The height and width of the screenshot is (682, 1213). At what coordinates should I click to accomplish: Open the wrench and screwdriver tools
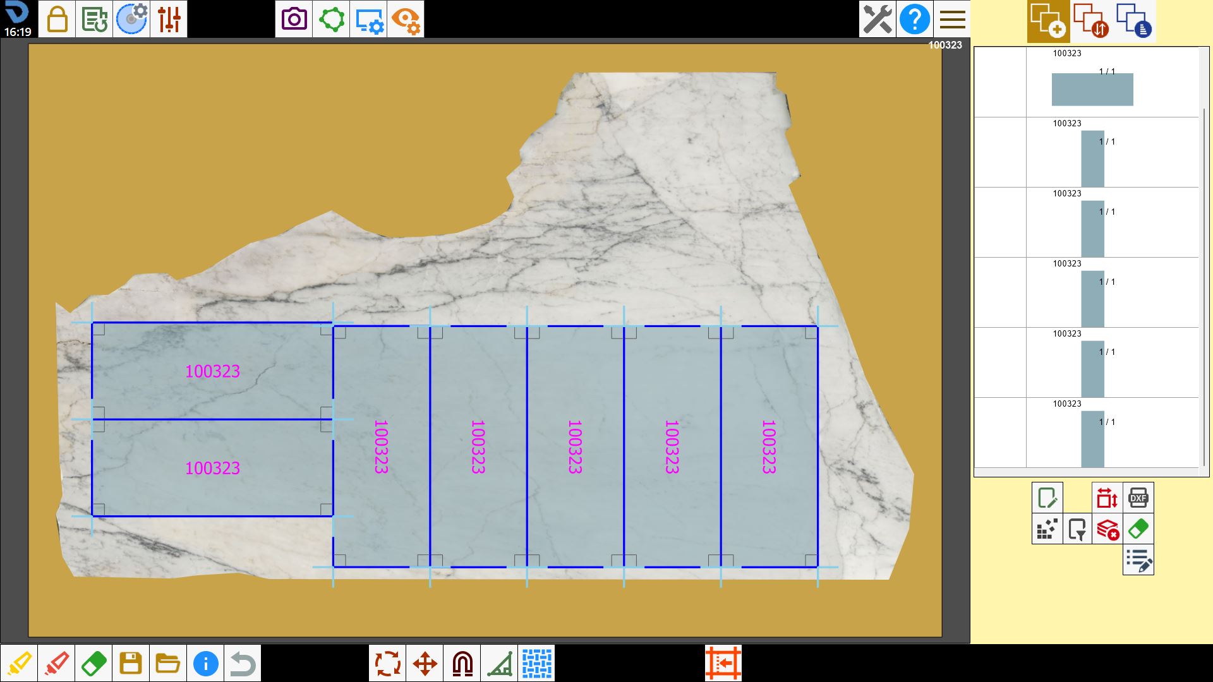point(878,19)
